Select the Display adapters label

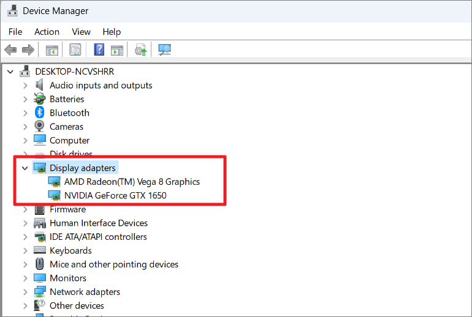tap(83, 168)
